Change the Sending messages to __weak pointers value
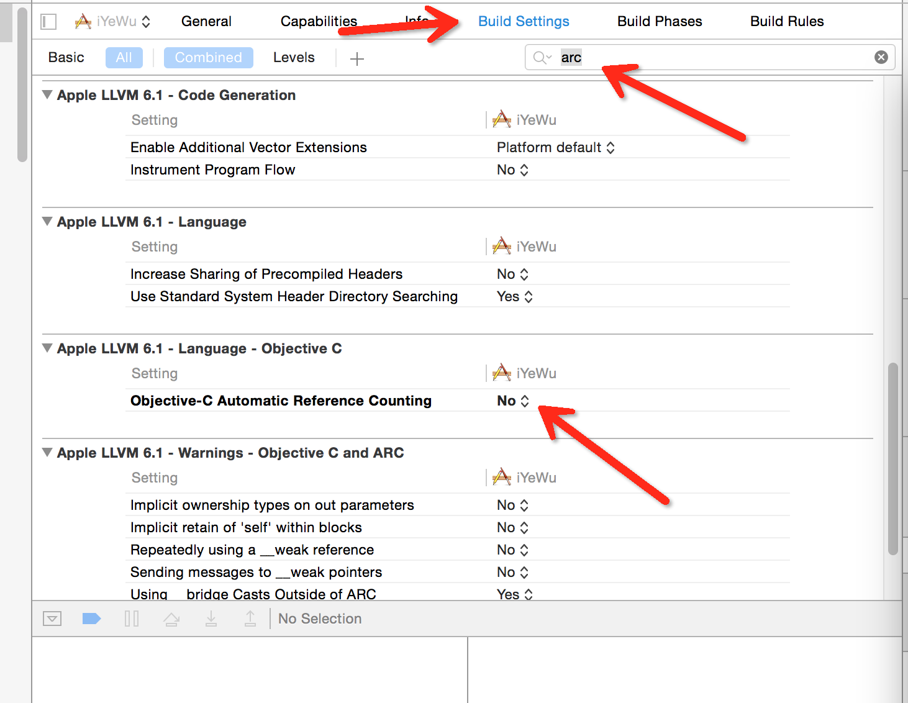The height and width of the screenshot is (703, 908). tap(513, 573)
